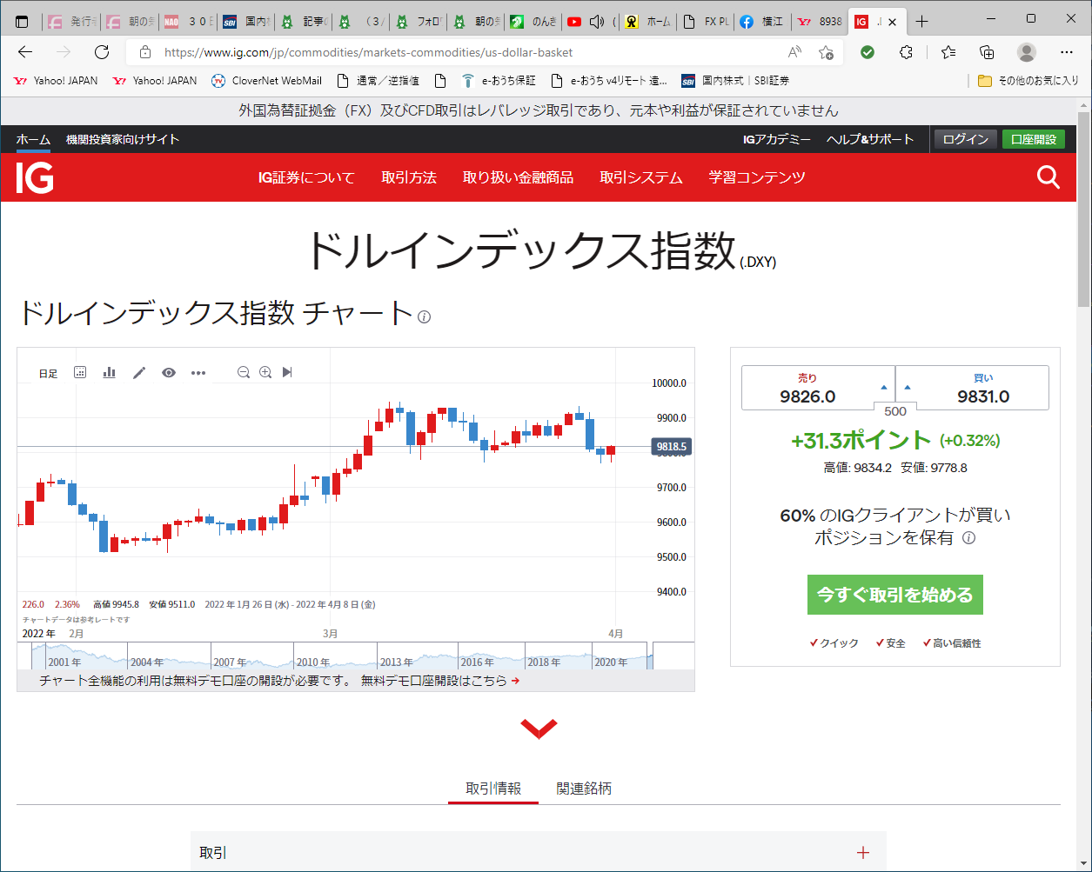Zoom out the chart with minus magnifier
This screenshot has height=872, width=1092.
click(244, 373)
